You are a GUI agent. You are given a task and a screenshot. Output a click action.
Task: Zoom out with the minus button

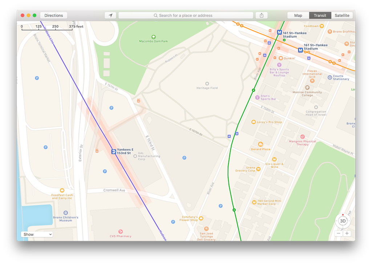(339, 233)
